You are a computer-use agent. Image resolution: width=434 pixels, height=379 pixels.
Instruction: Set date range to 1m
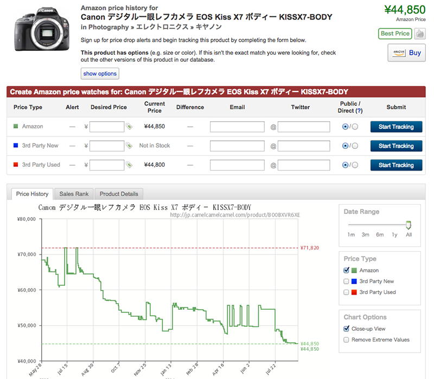point(351,235)
